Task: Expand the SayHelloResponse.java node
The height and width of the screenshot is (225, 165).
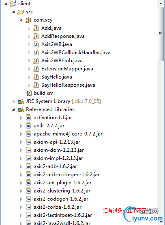Action: coord(29,85)
